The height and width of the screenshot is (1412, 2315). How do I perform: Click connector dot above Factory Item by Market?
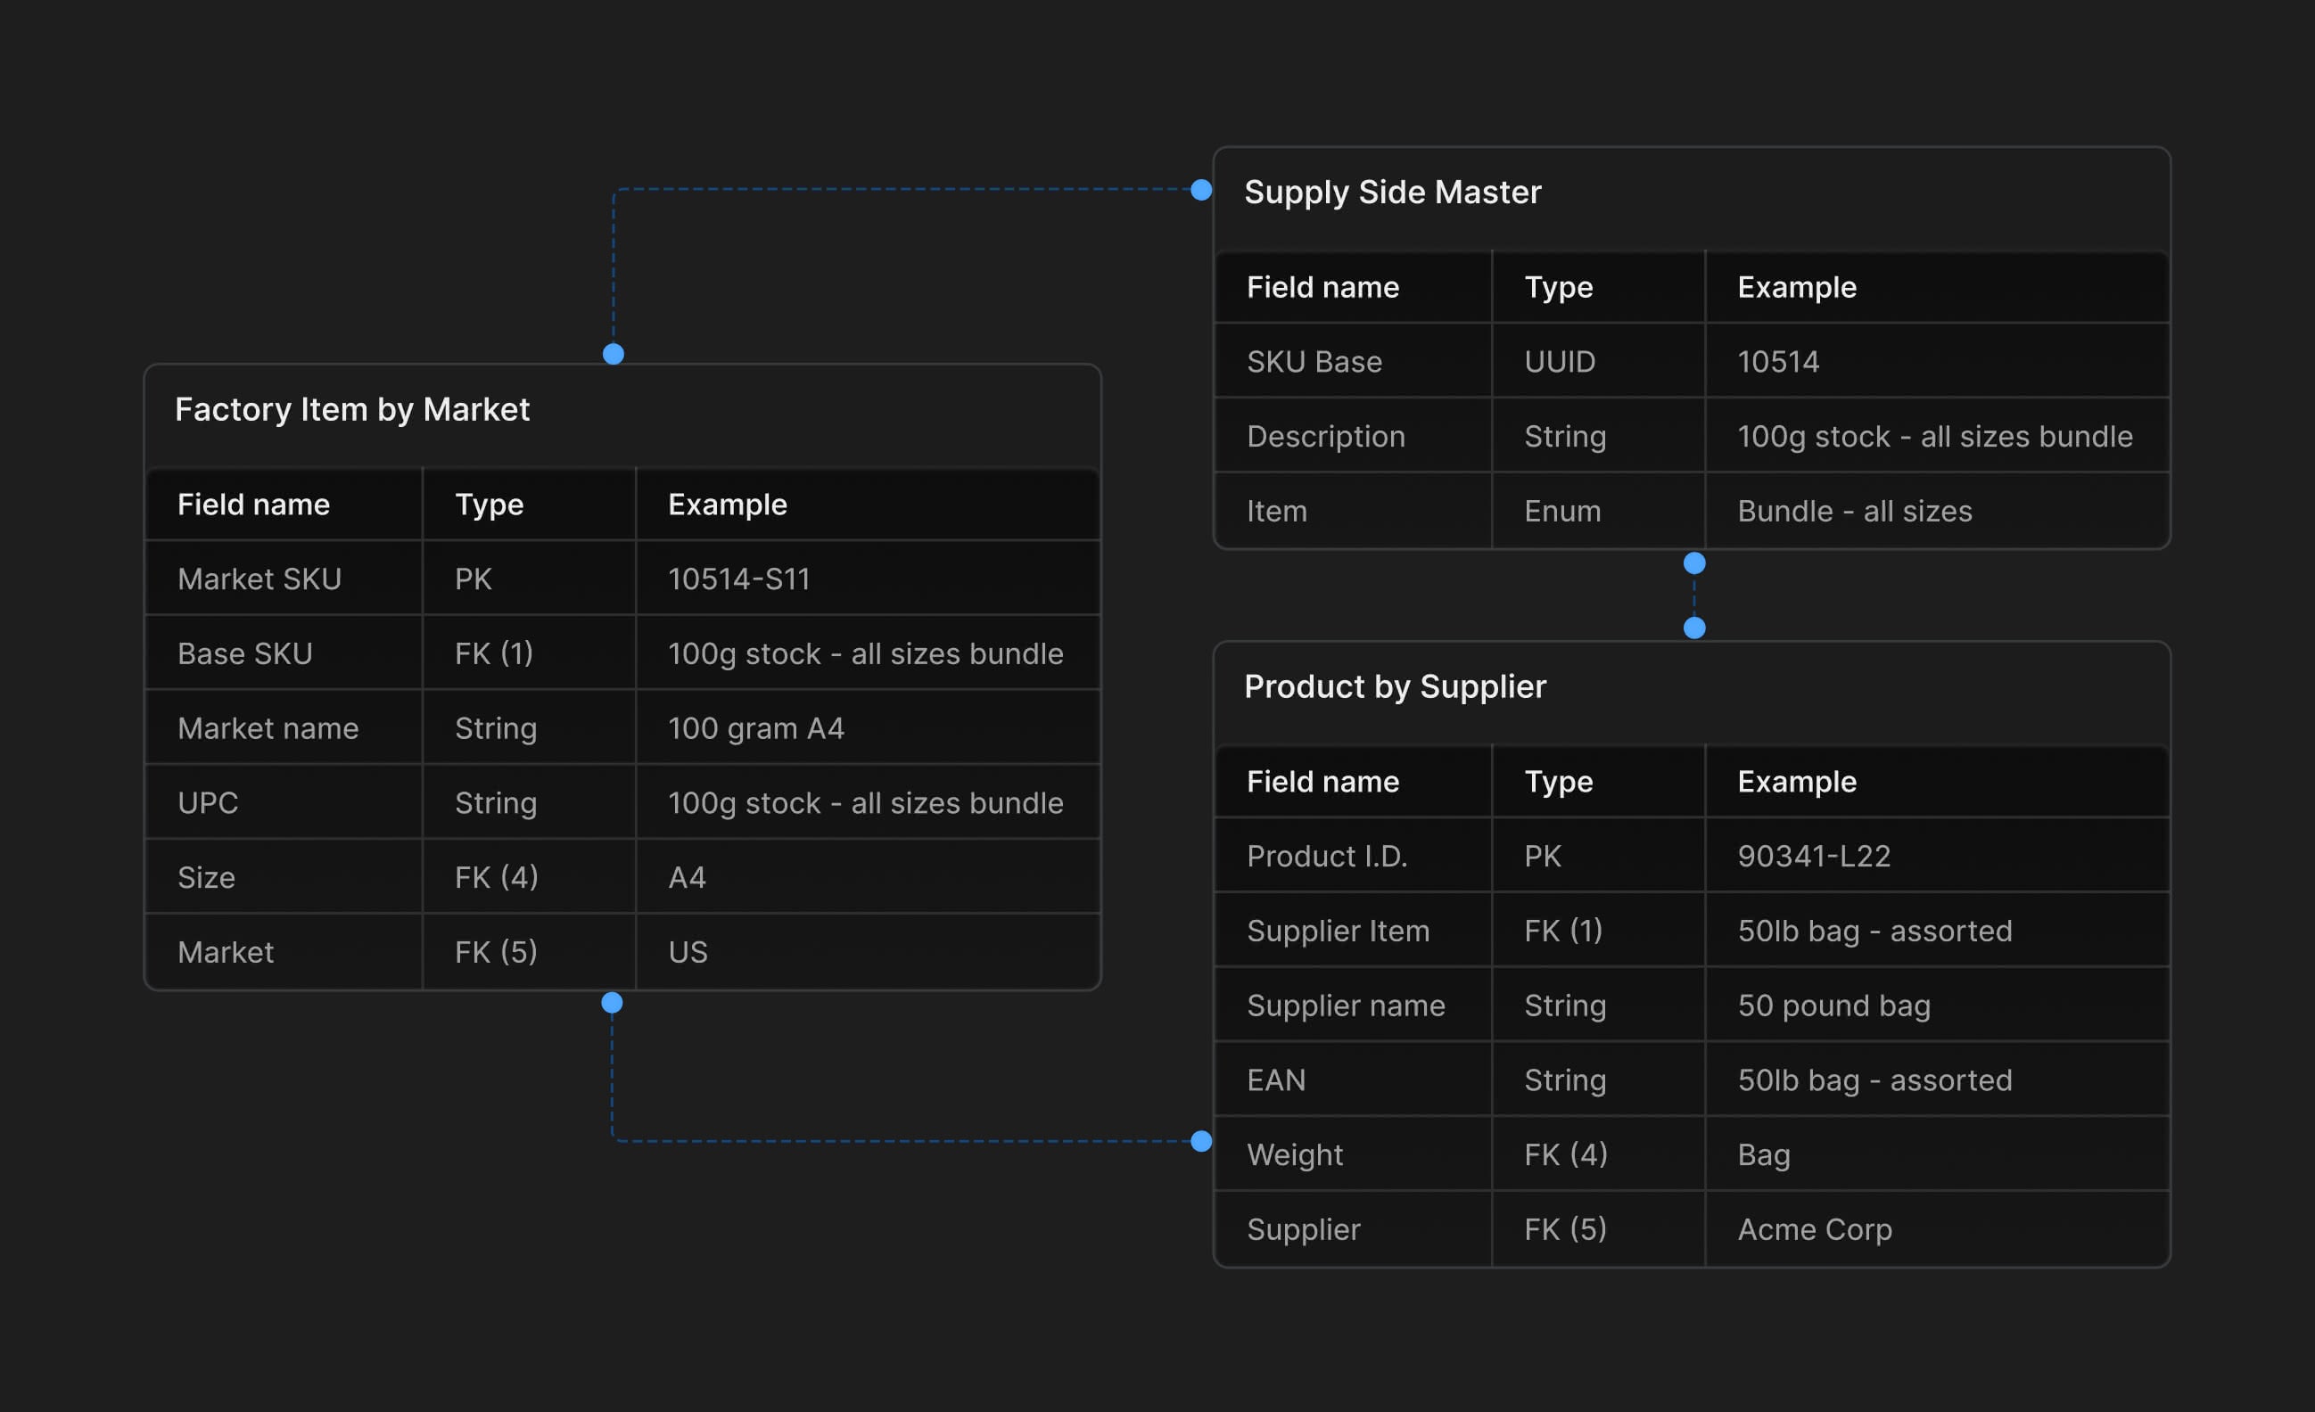pyautogui.click(x=614, y=354)
